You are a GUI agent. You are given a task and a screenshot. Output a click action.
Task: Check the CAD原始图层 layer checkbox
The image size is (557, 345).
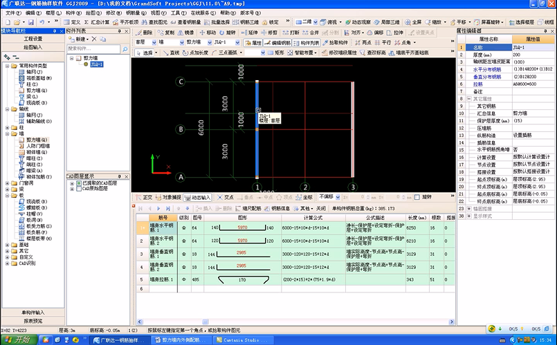coord(79,189)
